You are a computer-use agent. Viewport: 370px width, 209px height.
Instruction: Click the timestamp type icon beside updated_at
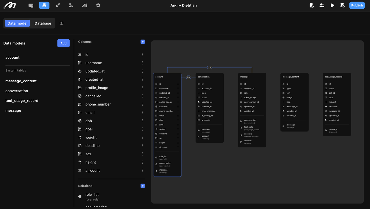coord(80,71)
